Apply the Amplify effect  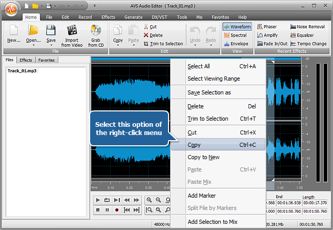pos(267,35)
